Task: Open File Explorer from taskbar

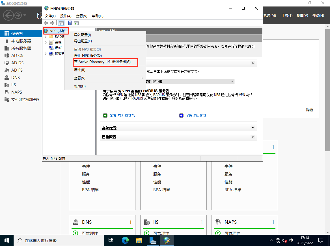Action: (139, 240)
